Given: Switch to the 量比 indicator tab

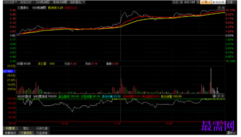Looking at the screenshot, I should [x=26, y=128].
